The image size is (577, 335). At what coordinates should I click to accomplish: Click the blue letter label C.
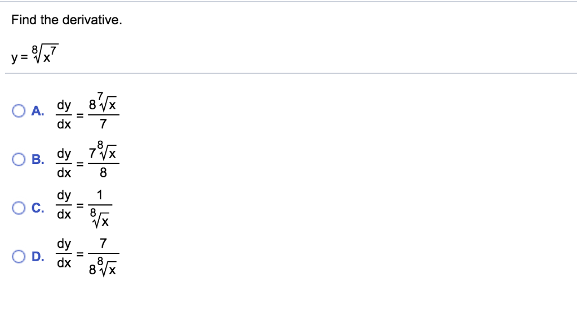tap(38, 208)
